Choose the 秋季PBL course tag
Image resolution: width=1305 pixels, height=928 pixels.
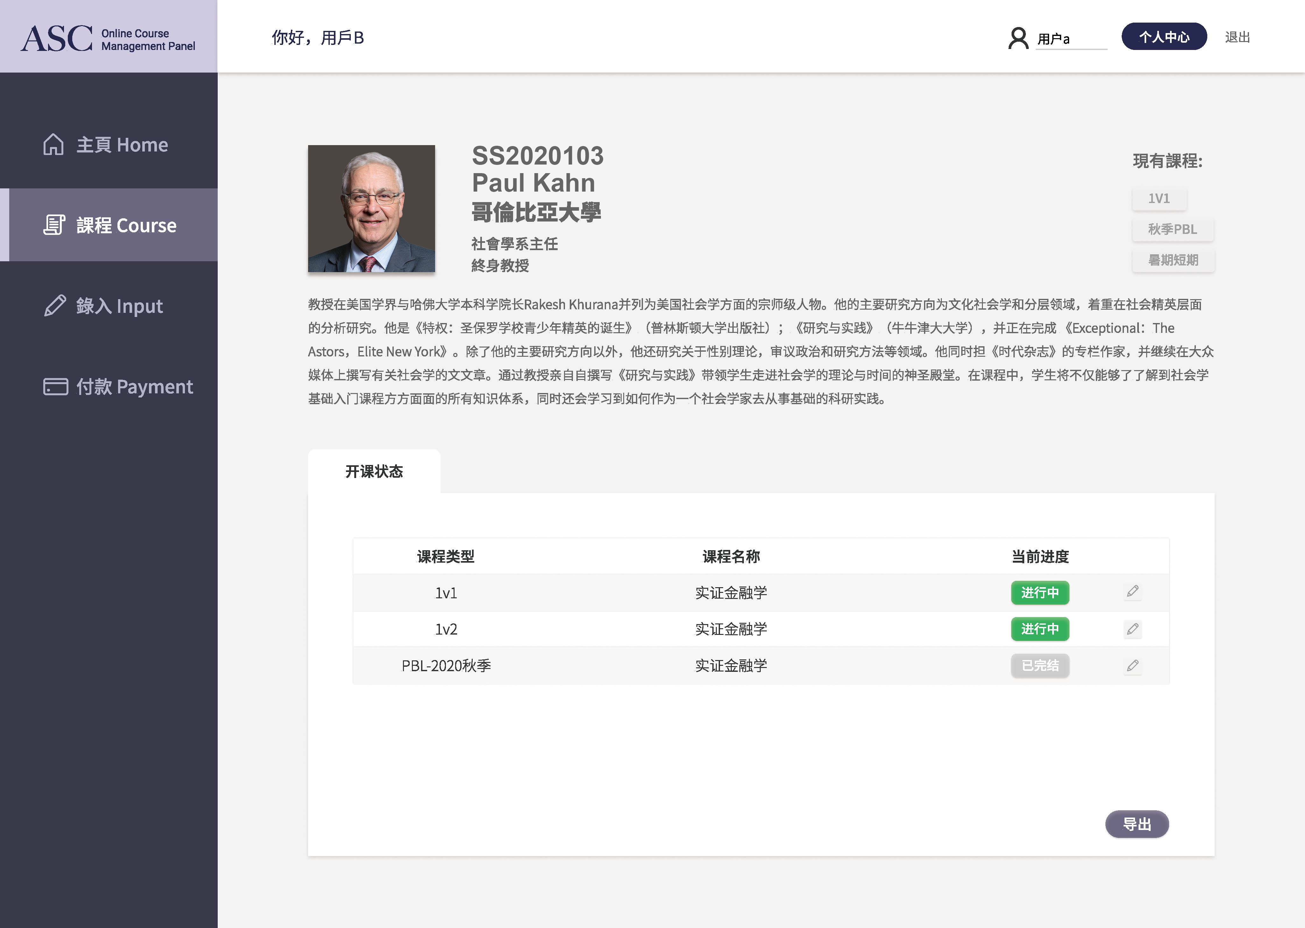point(1173,229)
